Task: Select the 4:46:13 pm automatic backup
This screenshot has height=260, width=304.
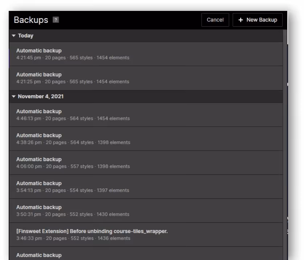Action: coord(146,115)
